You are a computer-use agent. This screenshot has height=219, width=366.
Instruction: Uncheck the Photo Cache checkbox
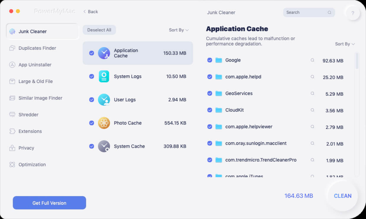click(x=91, y=123)
